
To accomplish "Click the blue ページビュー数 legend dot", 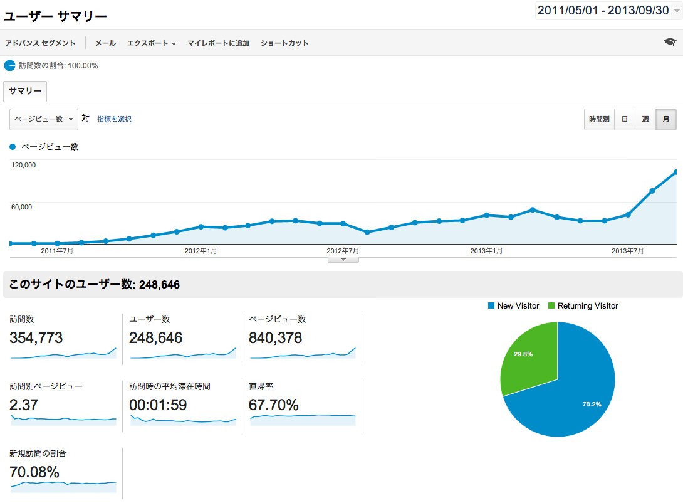I will pyautogui.click(x=13, y=147).
